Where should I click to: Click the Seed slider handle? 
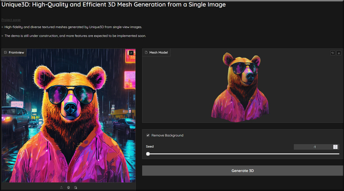pos(148,154)
